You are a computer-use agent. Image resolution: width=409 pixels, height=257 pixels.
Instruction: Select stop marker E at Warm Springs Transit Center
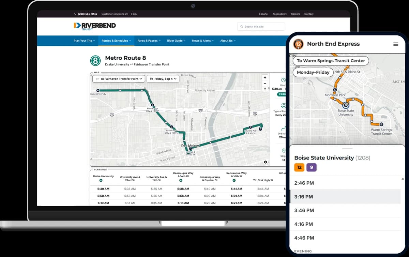point(381,124)
